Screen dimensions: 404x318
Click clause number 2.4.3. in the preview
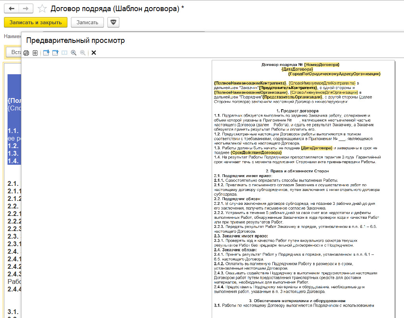219,273
